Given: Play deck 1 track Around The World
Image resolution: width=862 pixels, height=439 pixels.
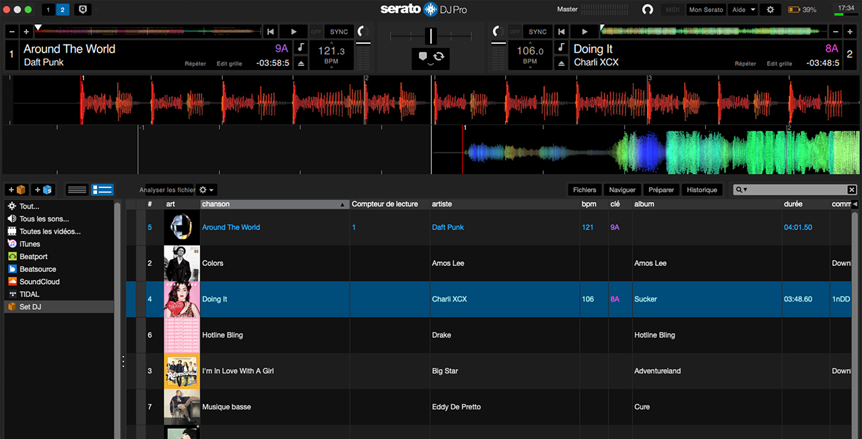Looking at the screenshot, I should click(294, 32).
